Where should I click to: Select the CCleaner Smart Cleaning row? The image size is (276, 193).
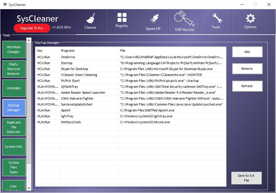click(130, 75)
